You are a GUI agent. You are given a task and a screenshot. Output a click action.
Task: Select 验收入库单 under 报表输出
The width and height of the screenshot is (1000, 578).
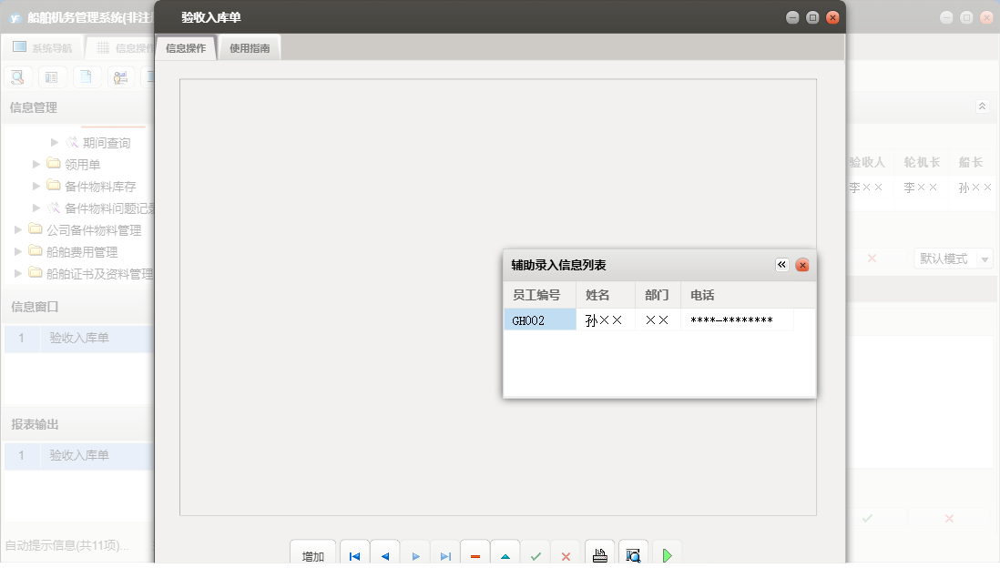point(79,455)
